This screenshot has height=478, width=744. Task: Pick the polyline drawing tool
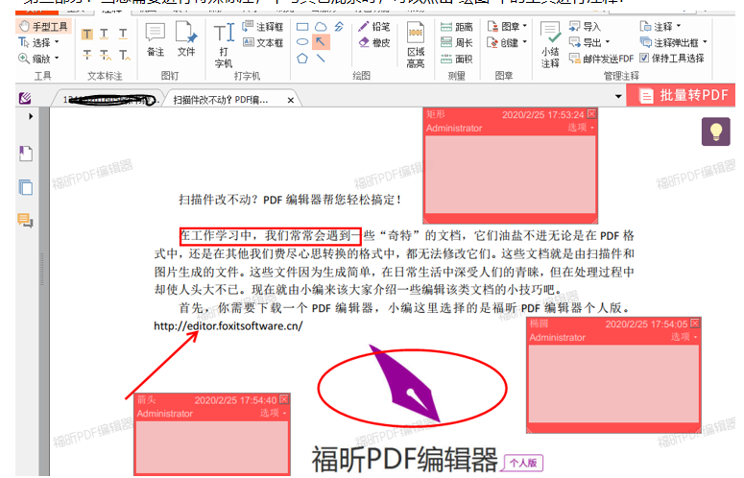[x=339, y=27]
